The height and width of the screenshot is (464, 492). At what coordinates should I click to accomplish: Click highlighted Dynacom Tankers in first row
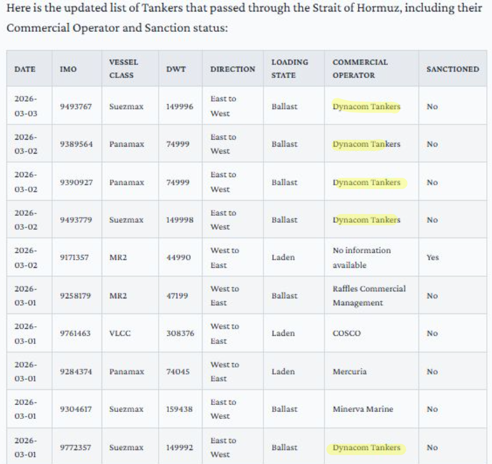(366, 107)
